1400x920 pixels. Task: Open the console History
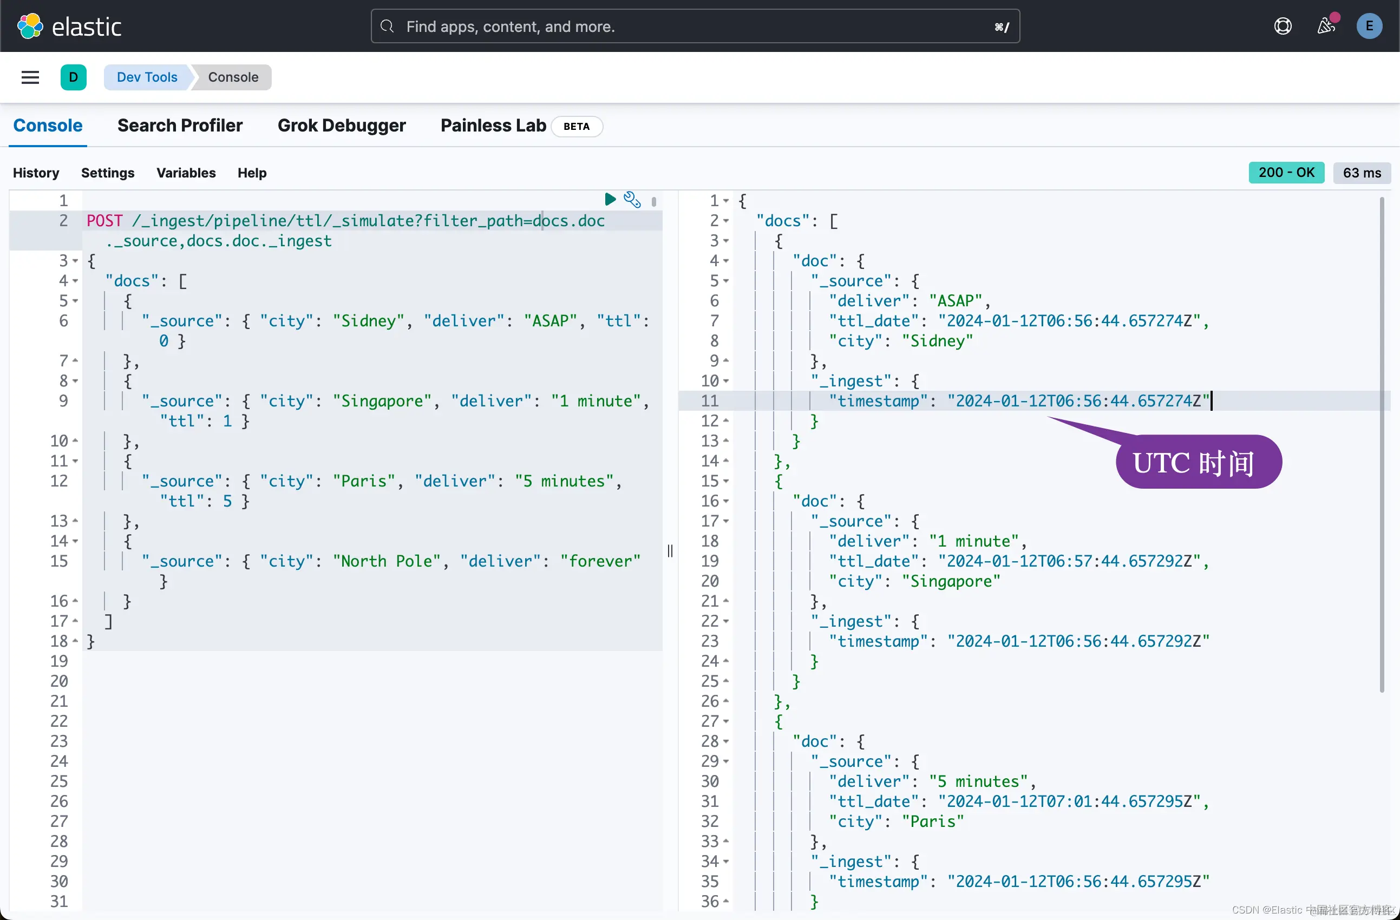tap(36, 173)
